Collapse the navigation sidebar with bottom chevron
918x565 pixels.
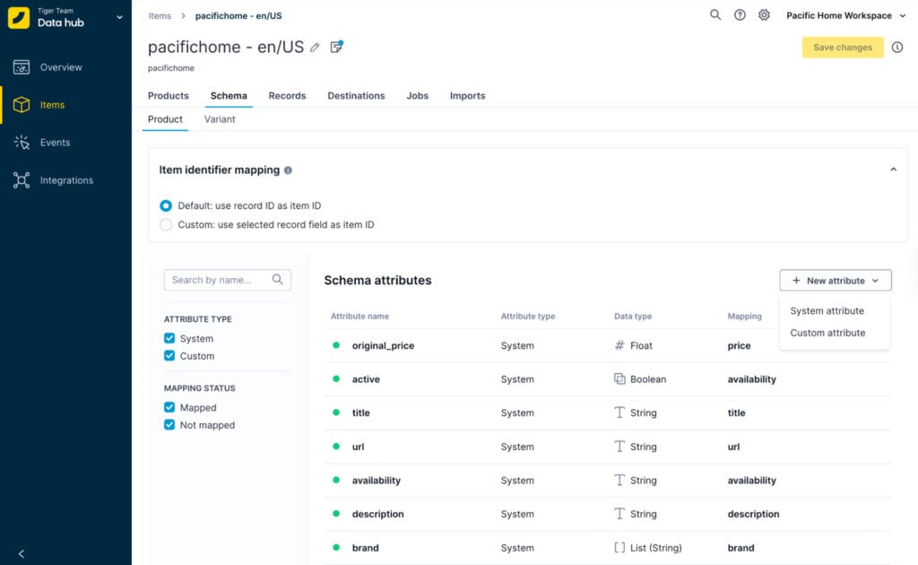(x=21, y=553)
